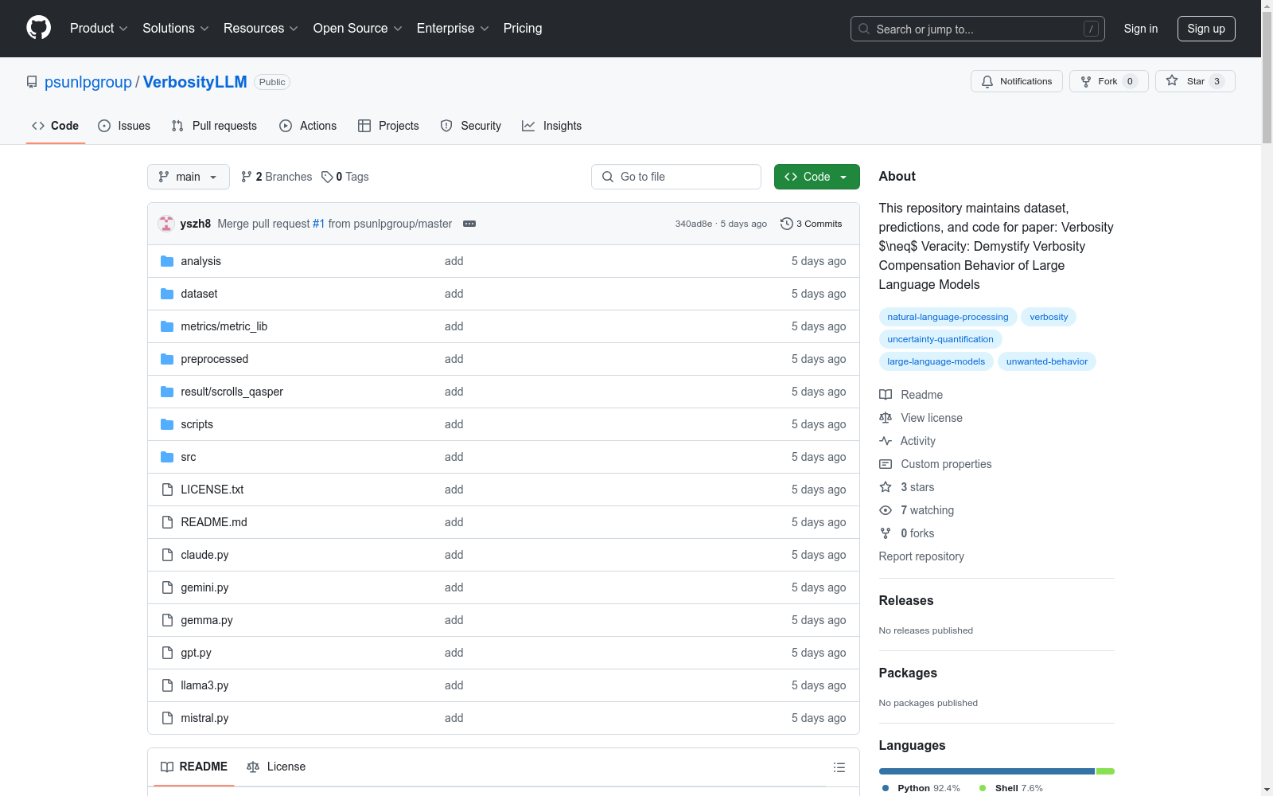Open the gemini.py file
Image resolution: width=1273 pixels, height=796 pixels.
204,587
